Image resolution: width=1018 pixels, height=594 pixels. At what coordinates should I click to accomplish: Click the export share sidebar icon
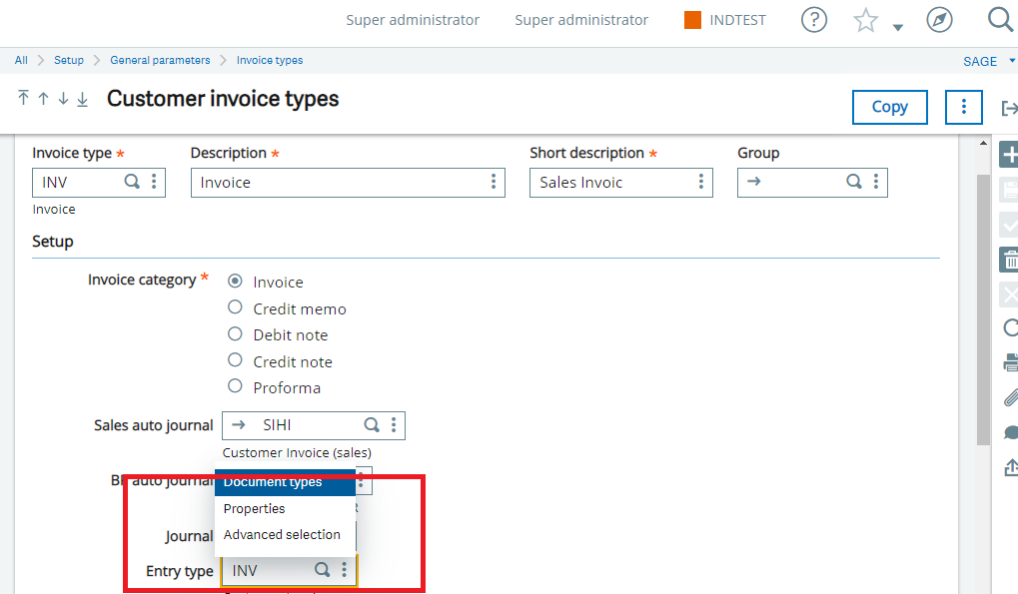[x=1010, y=467]
